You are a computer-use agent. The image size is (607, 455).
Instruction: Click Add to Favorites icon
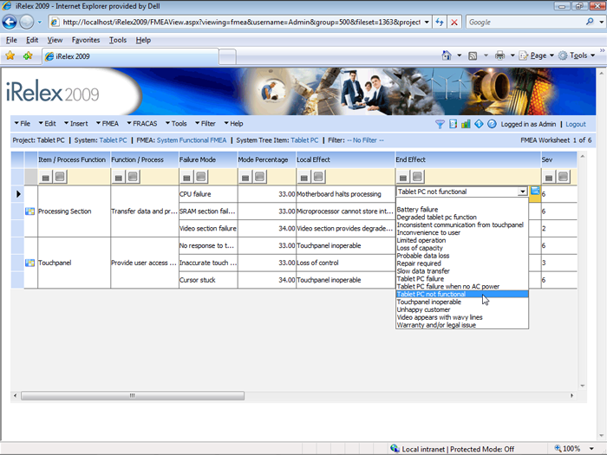point(28,56)
